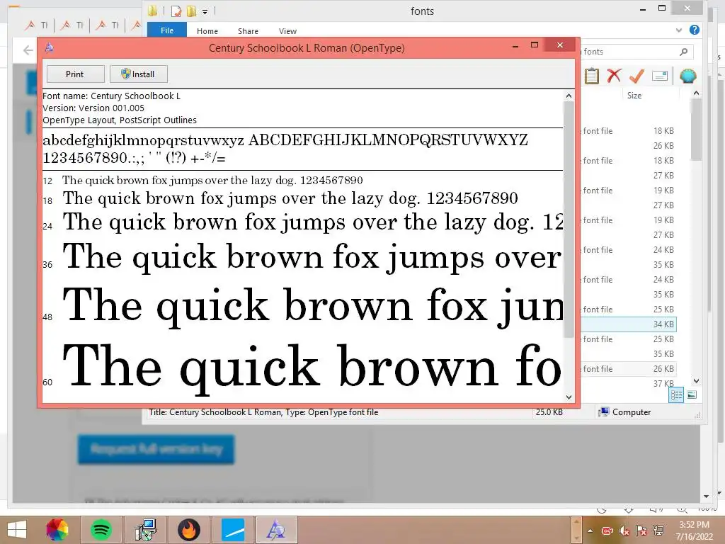Open the Windows Start button

[17, 530]
